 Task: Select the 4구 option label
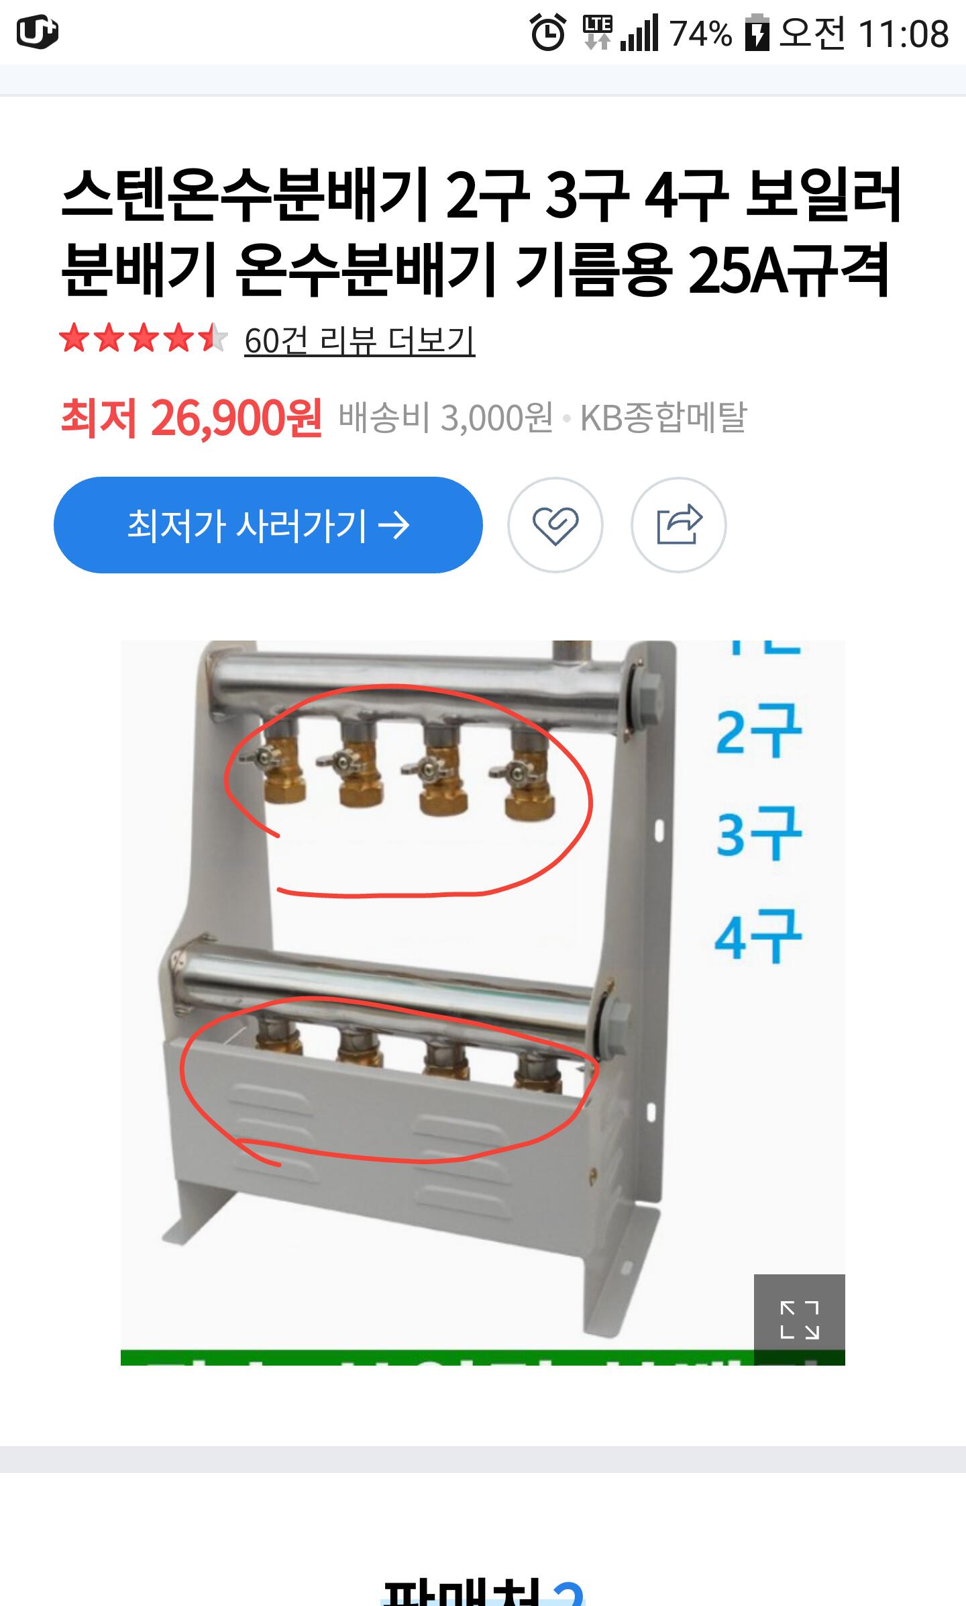(x=759, y=937)
